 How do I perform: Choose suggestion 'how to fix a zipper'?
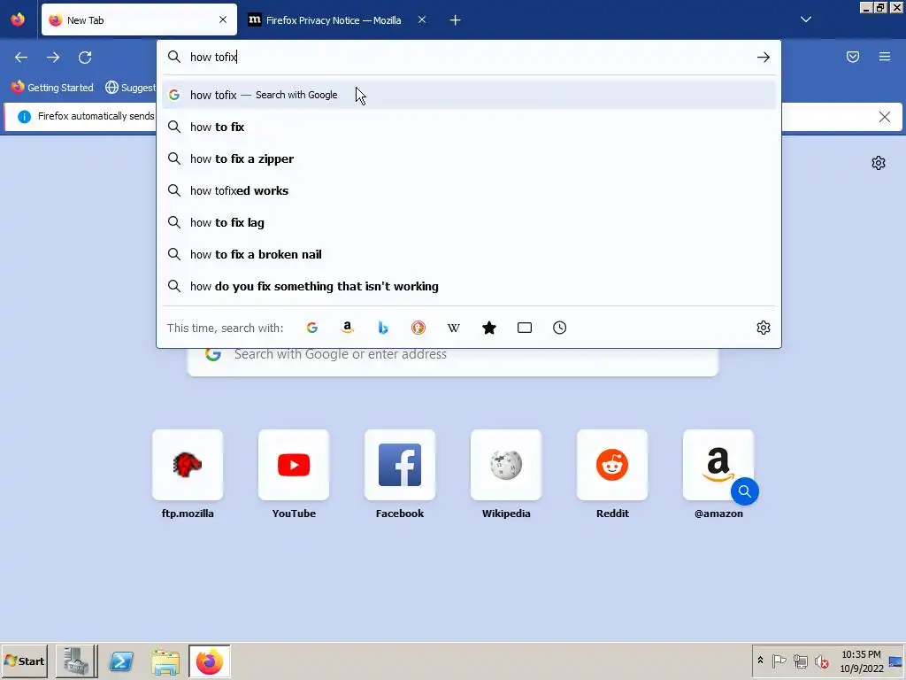tap(469, 158)
